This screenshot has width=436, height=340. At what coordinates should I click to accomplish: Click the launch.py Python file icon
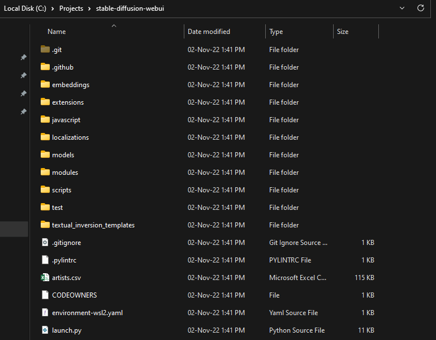(45, 330)
